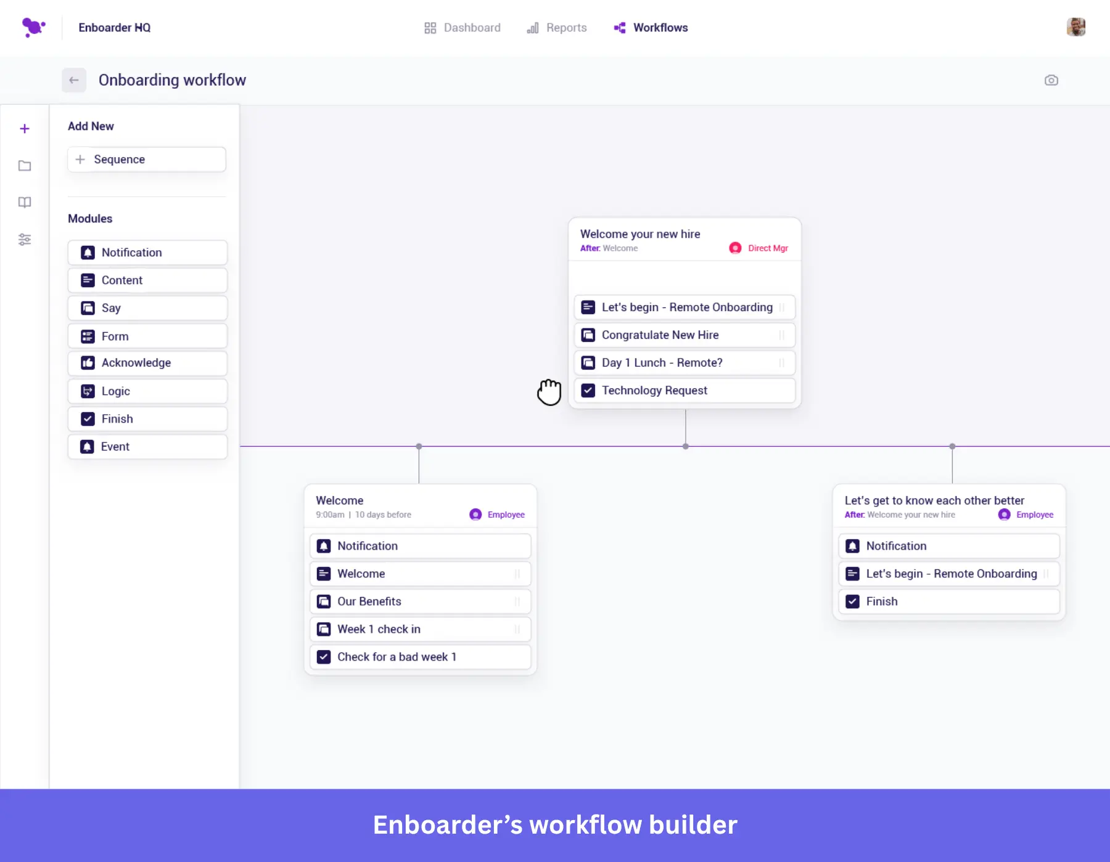Select the Notification module
The width and height of the screenshot is (1110, 862).
click(147, 253)
